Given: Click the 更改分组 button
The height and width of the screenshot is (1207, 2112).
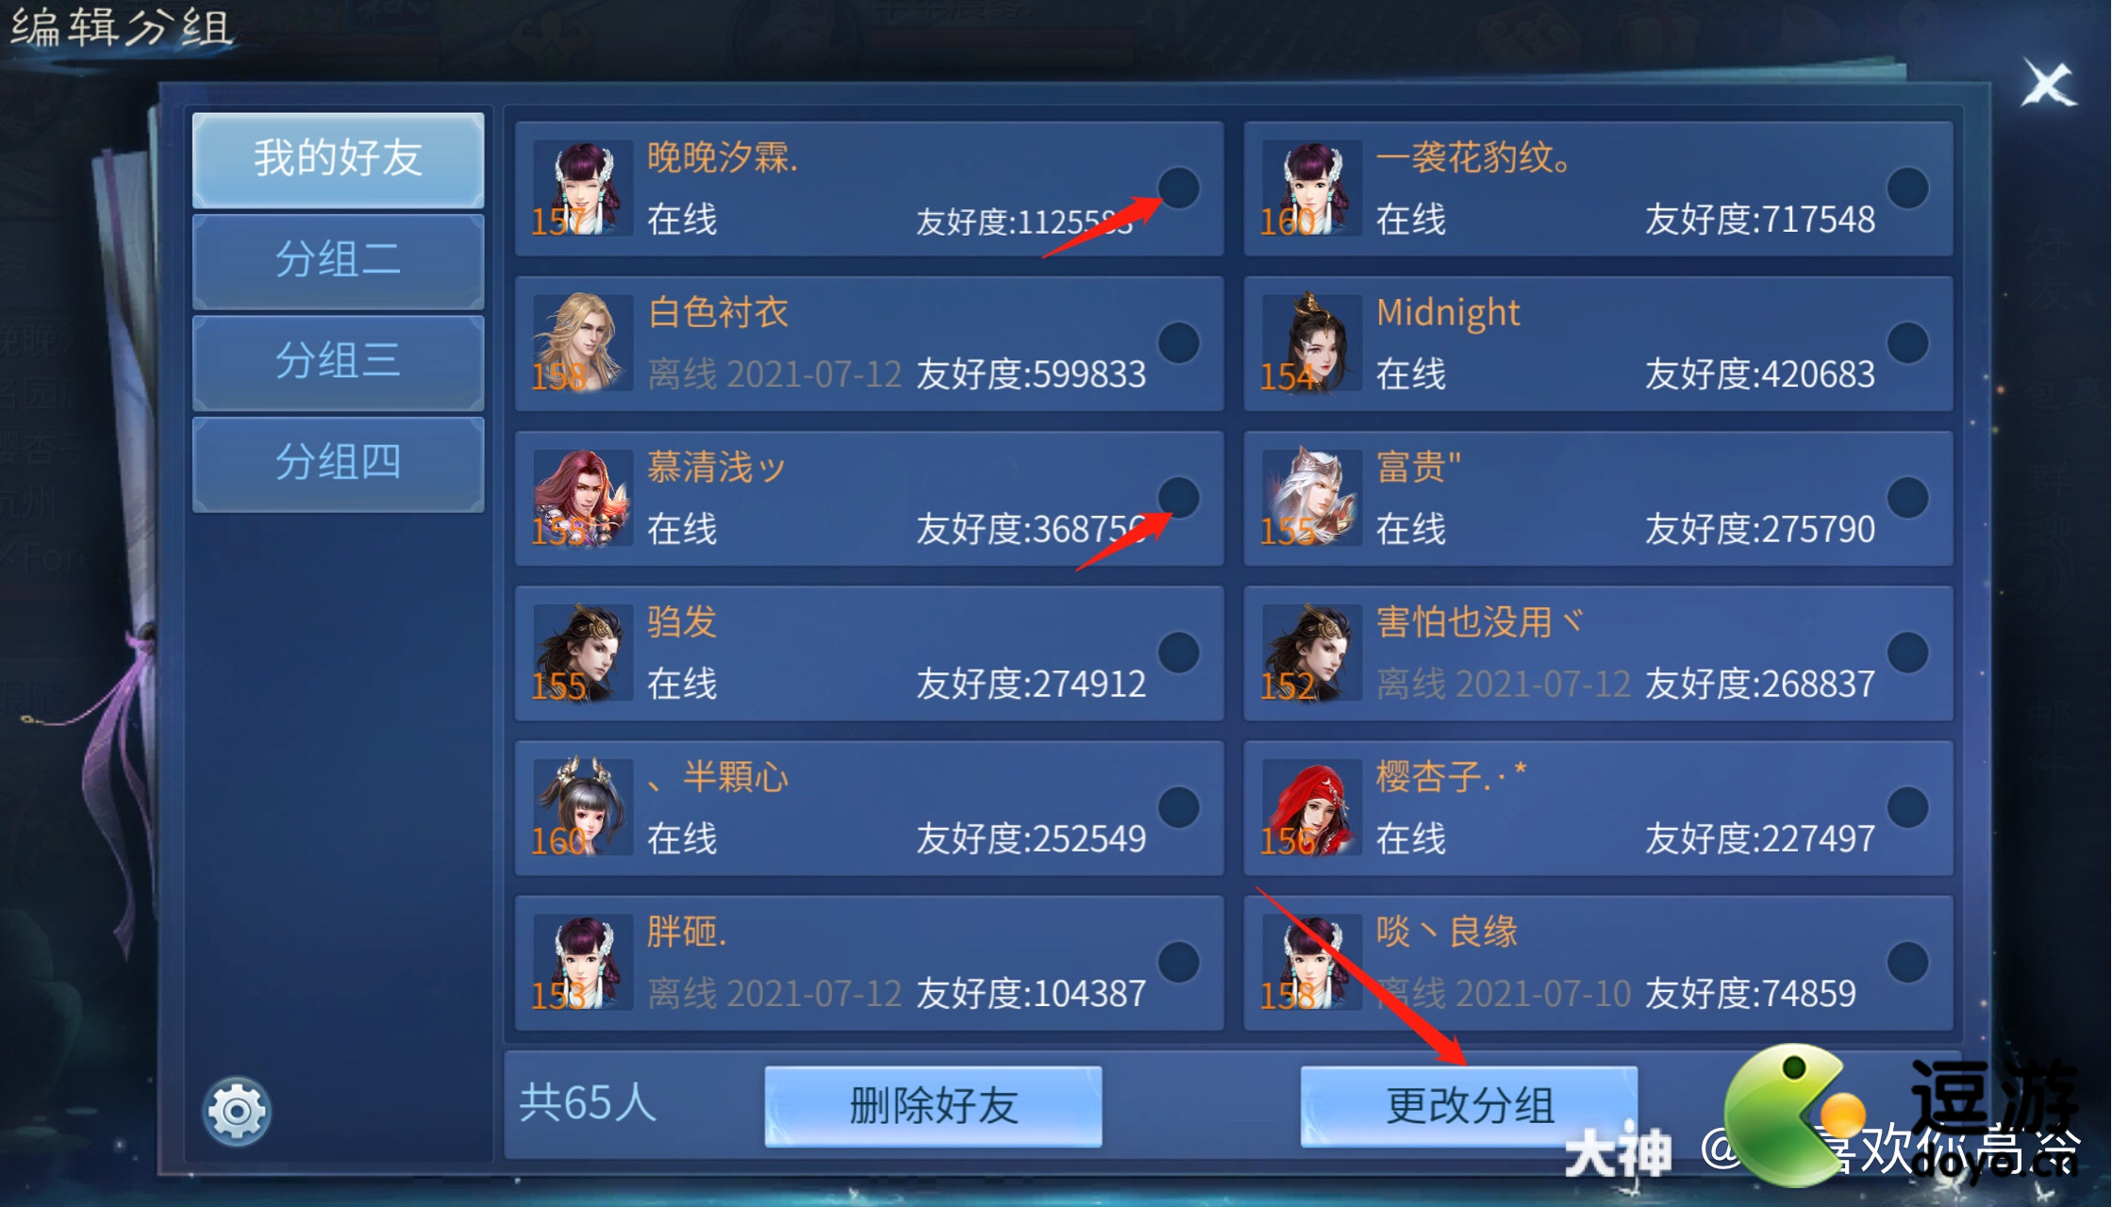Looking at the screenshot, I should coord(1469,1106).
